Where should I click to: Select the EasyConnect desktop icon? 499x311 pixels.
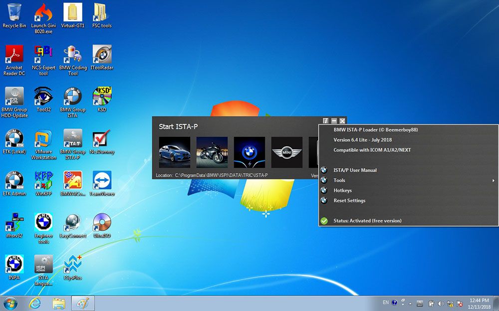pos(73,225)
